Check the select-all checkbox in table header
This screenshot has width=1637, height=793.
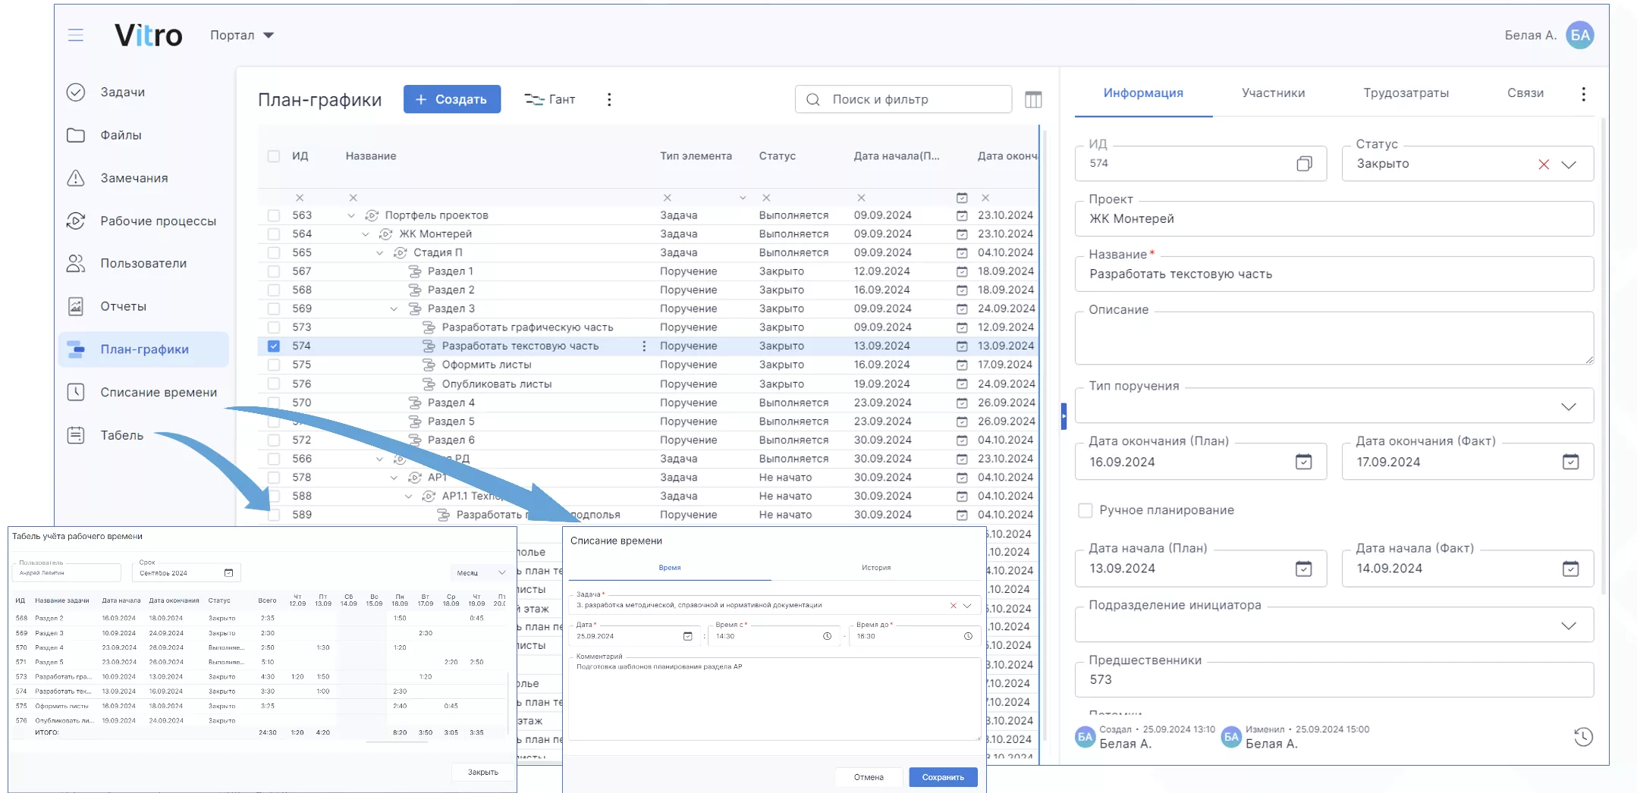(274, 155)
